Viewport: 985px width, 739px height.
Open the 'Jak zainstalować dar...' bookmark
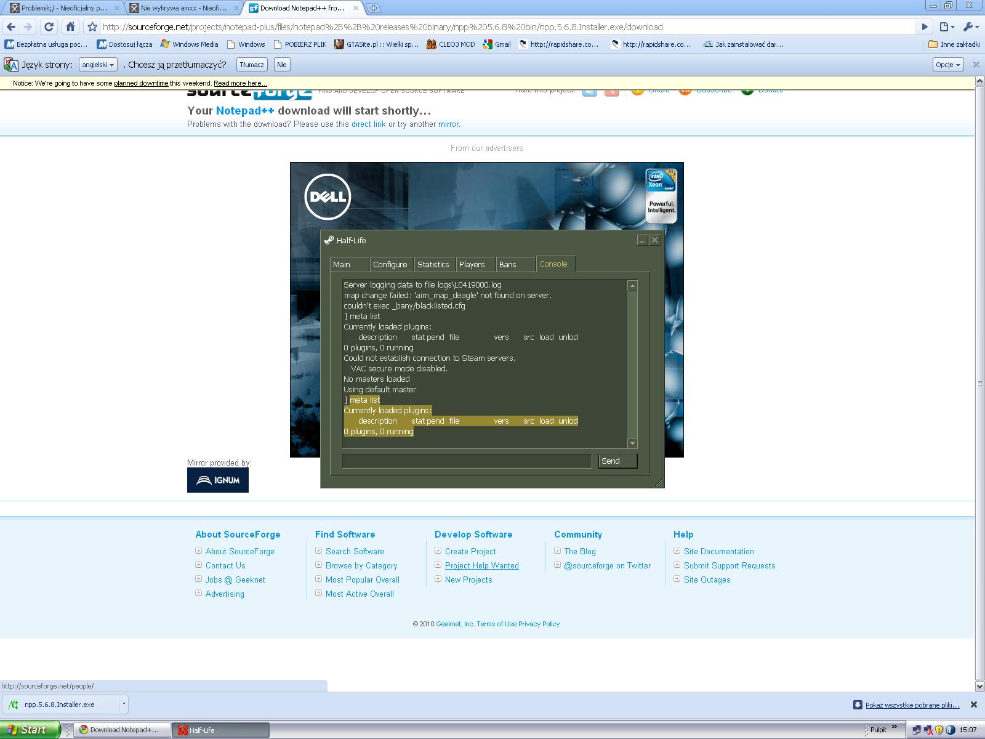pyautogui.click(x=744, y=44)
